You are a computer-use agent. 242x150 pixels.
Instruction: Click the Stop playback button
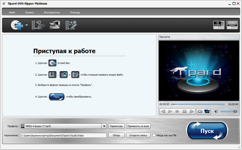tap(184, 111)
